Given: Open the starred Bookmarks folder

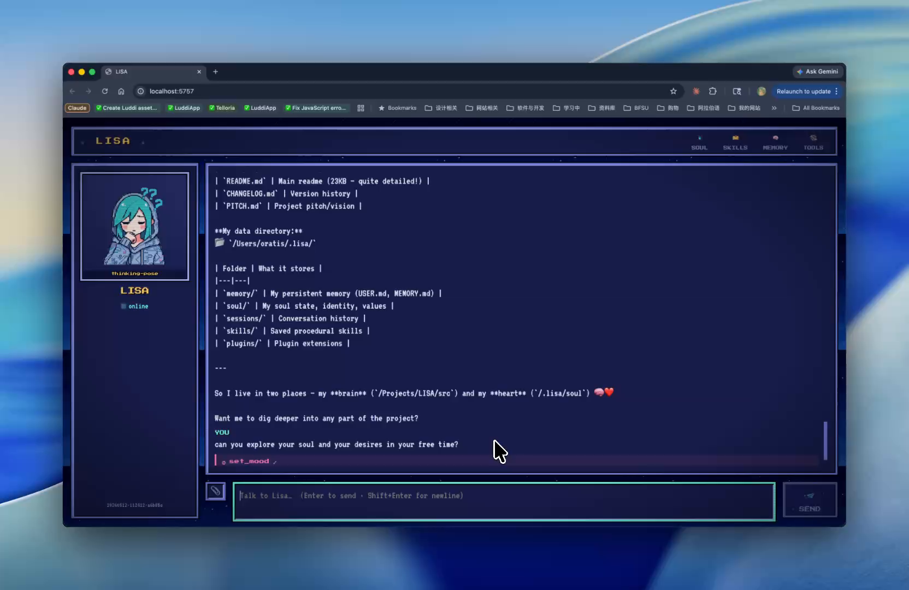Looking at the screenshot, I should 397,108.
